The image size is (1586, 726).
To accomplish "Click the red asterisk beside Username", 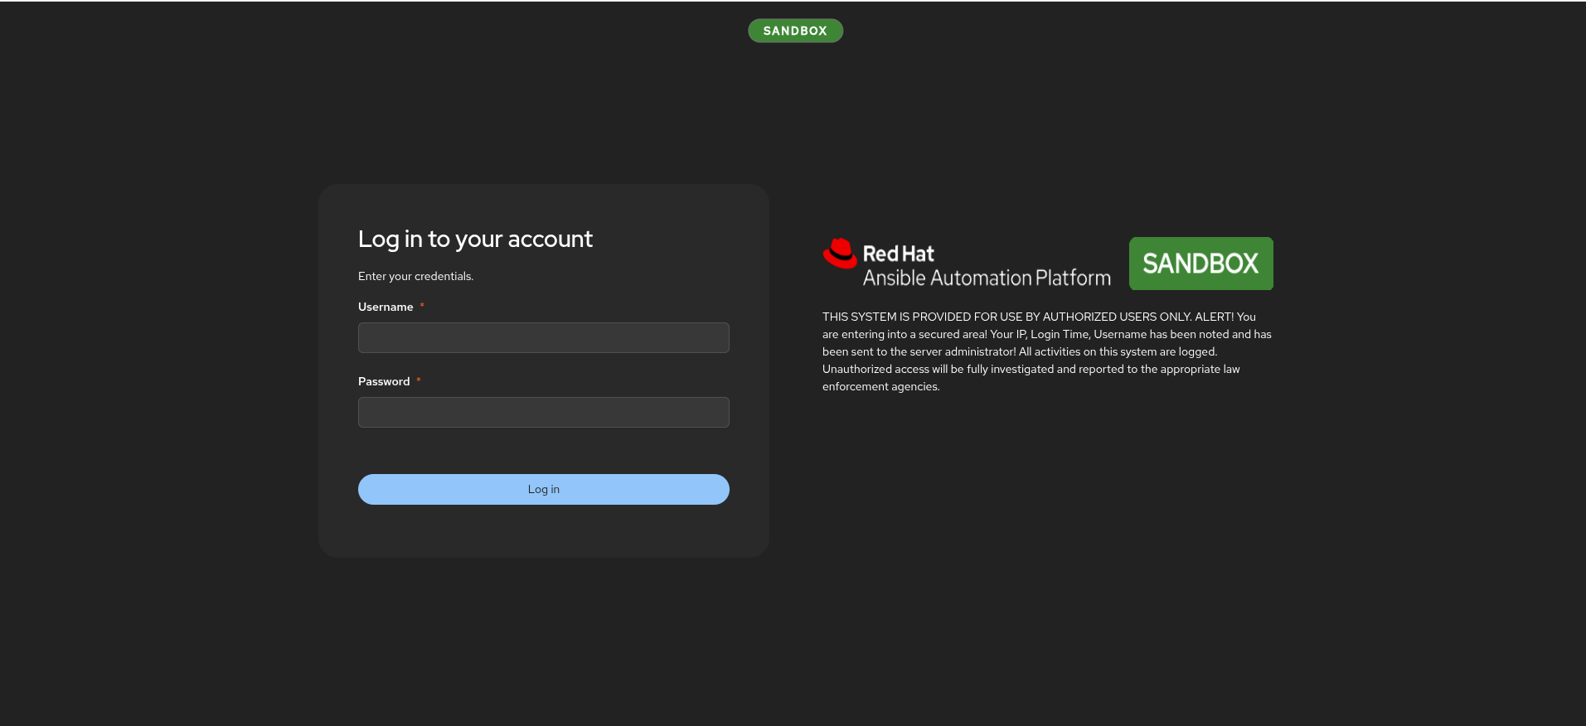I will pyautogui.click(x=422, y=306).
